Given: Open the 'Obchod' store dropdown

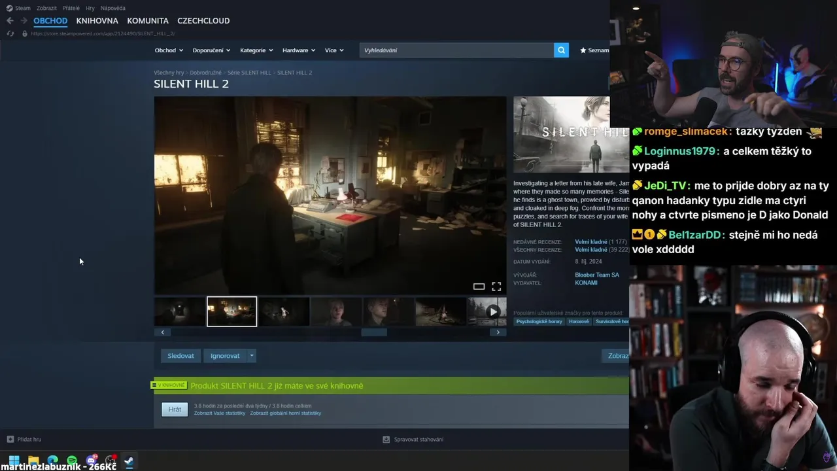Looking at the screenshot, I should coord(169,50).
